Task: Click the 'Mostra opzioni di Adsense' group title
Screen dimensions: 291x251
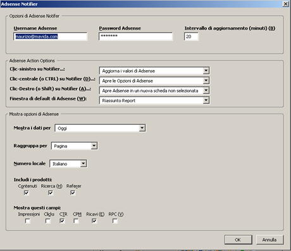Action: pos(34,114)
